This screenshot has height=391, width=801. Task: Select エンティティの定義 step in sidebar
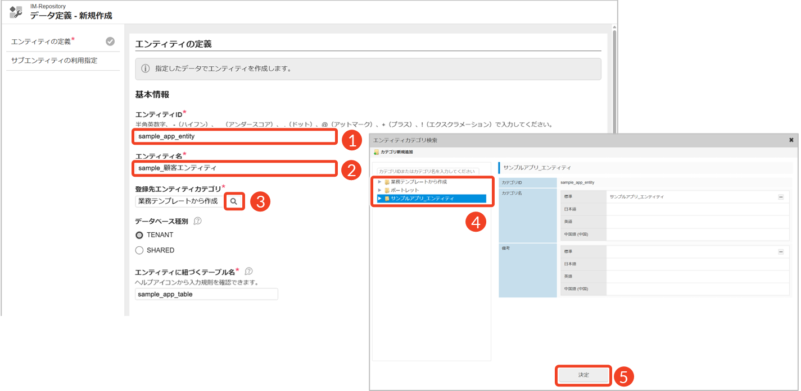tap(42, 42)
